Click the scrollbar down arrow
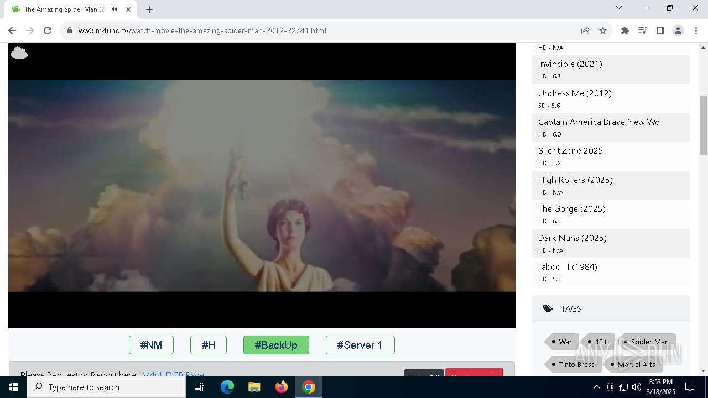Viewport: 708px width, 398px height. coord(703,371)
